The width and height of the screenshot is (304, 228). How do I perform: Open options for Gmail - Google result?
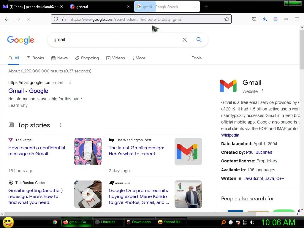click(x=70, y=83)
